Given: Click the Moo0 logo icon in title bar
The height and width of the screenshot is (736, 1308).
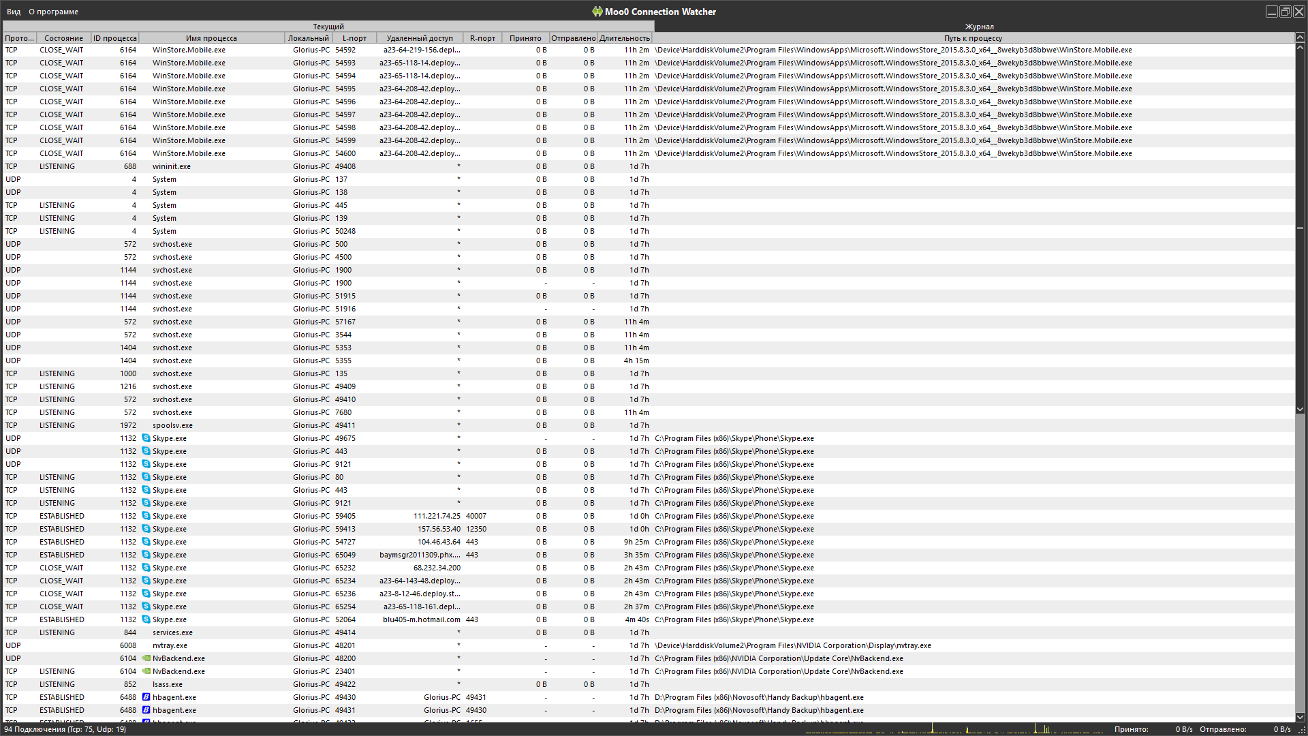Looking at the screenshot, I should (x=597, y=12).
